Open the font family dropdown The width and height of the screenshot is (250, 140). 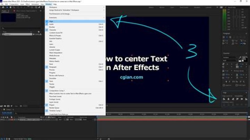230,58
